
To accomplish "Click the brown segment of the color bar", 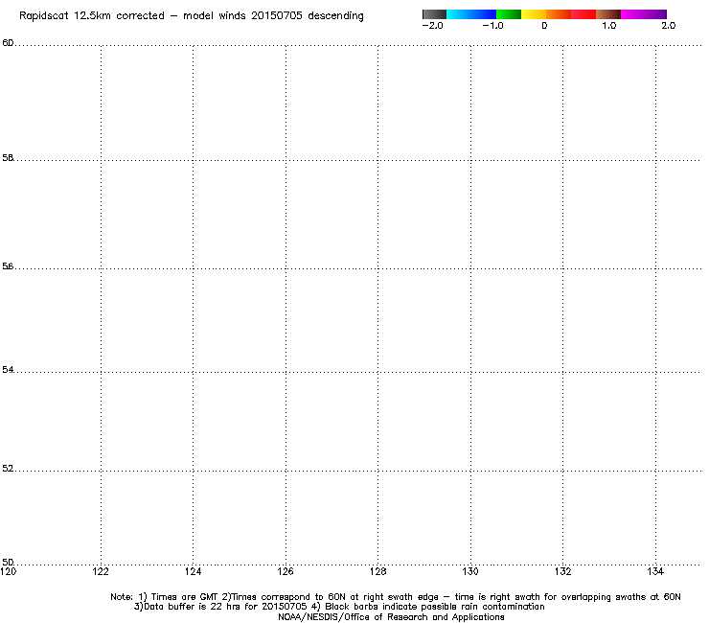I will point(608,14).
